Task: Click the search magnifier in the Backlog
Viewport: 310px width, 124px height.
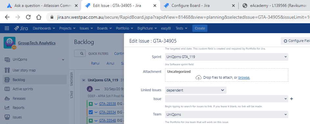Action: click(x=82, y=53)
